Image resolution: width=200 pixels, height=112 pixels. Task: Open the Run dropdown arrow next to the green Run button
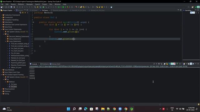coord(65,7)
